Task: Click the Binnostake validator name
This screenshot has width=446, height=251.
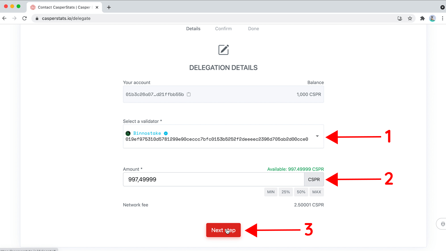Action: (147, 133)
